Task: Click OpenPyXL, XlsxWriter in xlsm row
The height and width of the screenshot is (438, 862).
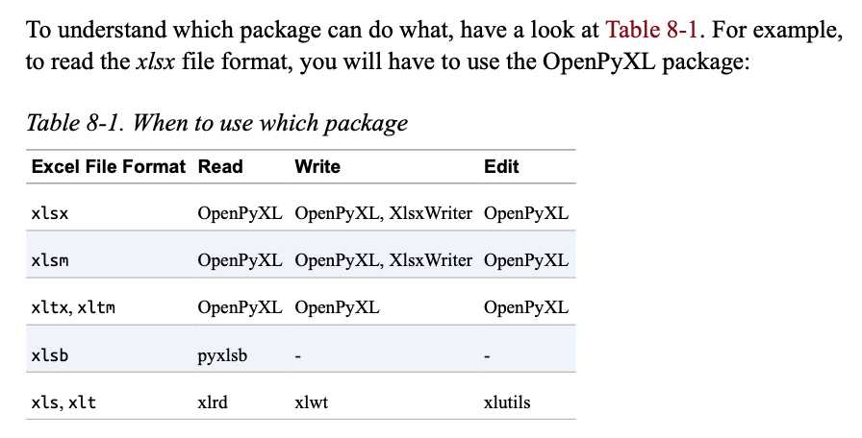Action: pyautogui.click(x=383, y=260)
